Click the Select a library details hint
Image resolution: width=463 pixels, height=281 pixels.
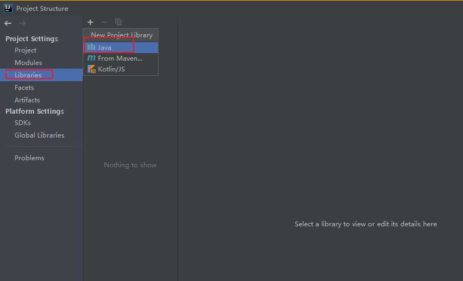click(366, 224)
